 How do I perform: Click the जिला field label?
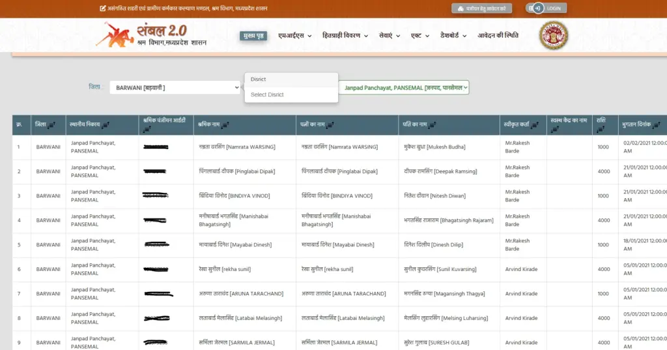click(95, 87)
